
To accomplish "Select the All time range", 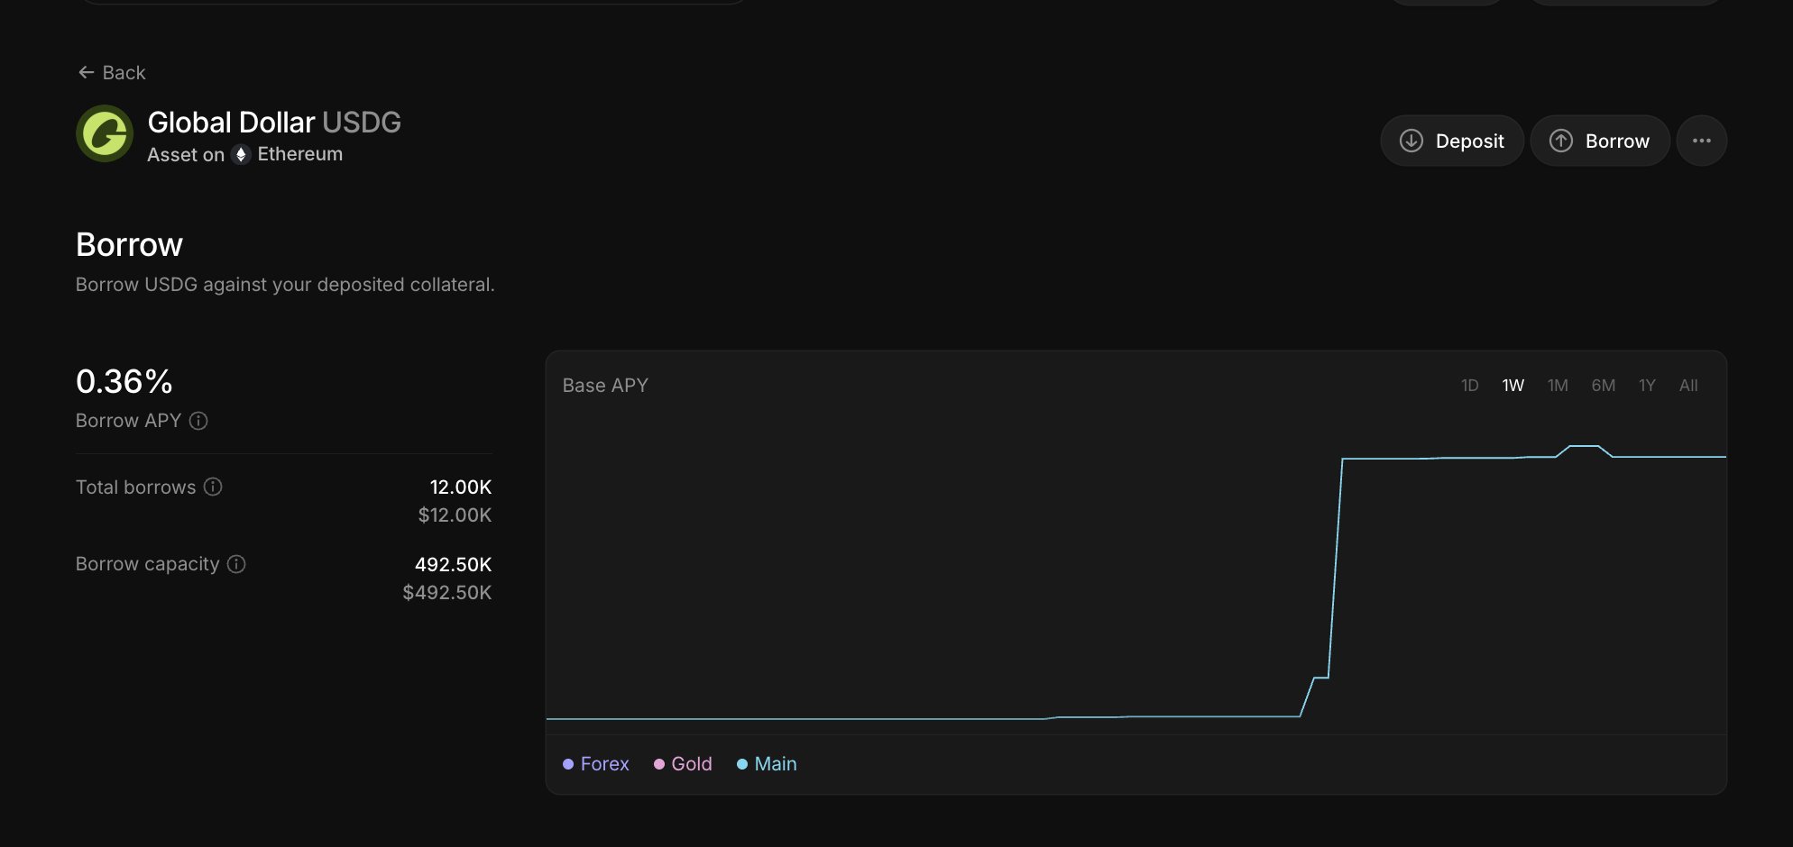I will tap(1688, 386).
